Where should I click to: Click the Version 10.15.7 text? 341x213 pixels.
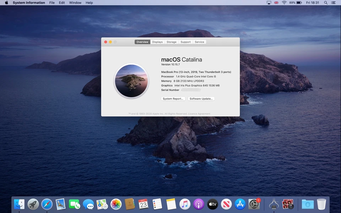click(170, 65)
